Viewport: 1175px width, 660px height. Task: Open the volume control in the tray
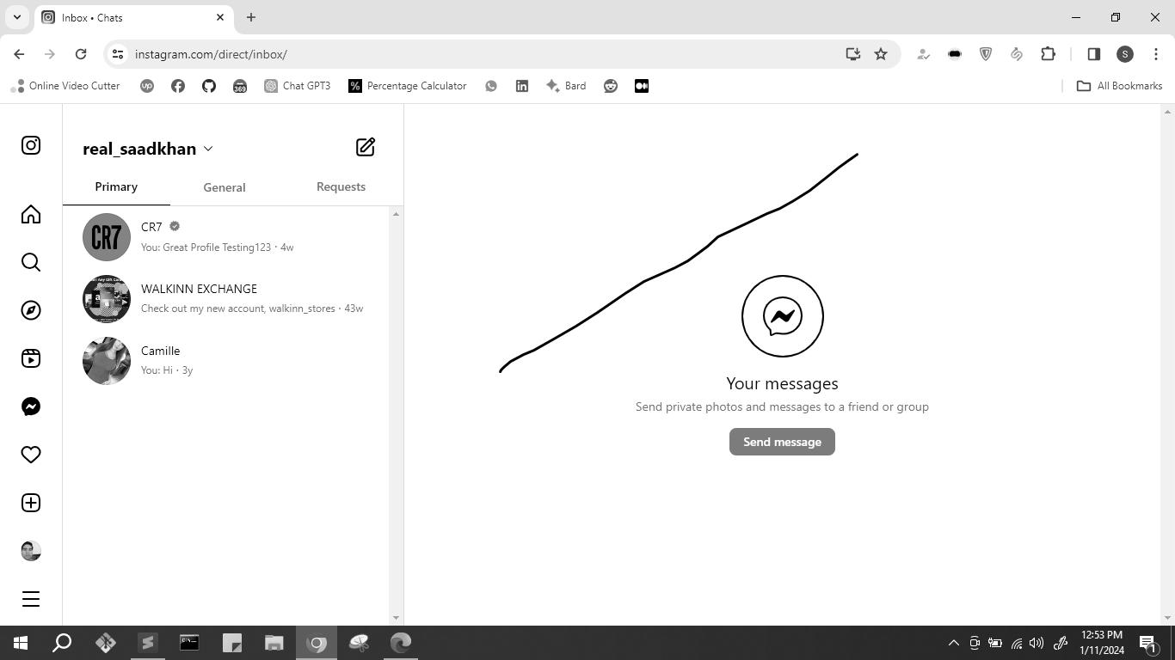[x=1037, y=643]
